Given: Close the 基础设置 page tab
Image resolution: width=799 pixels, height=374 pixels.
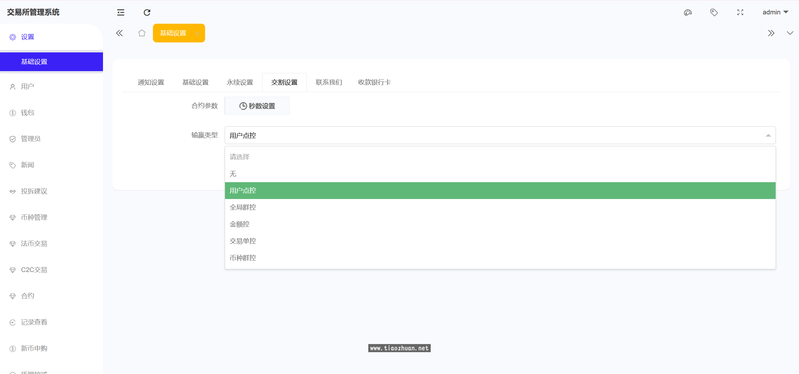Looking at the screenshot, I should click(197, 33).
